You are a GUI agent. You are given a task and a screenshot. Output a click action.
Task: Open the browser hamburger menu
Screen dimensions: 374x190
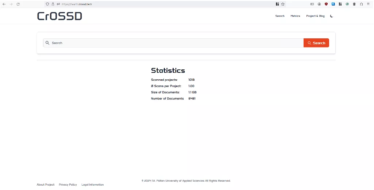pyautogui.click(x=368, y=4)
